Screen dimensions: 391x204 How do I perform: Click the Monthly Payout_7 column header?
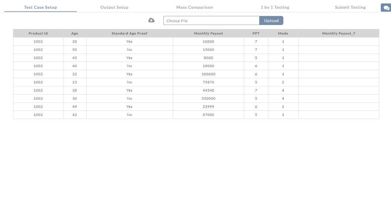339,33
